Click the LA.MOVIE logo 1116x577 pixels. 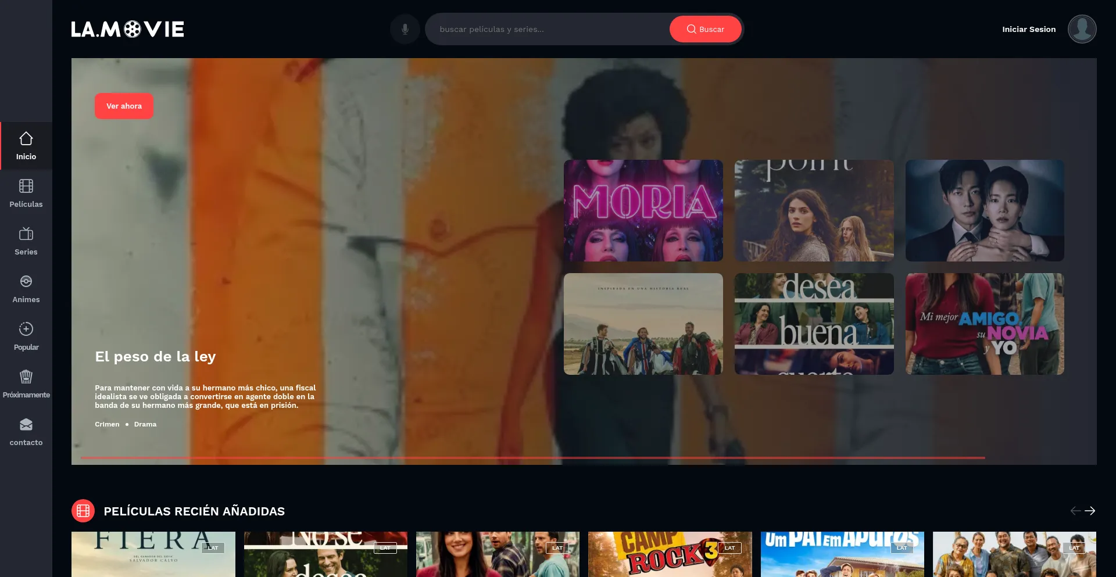pos(127,29)
